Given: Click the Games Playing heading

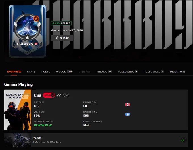Looking at the screenshot, I should click(x=18, y=84).
